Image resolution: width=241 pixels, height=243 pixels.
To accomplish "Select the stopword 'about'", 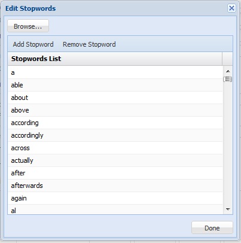I will click(115, 98).
